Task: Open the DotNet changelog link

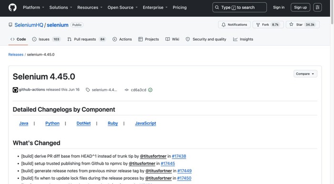Action: pyautogui.click(x=83, y=123)
